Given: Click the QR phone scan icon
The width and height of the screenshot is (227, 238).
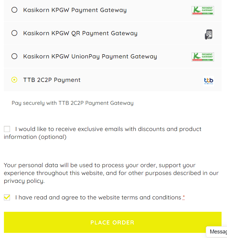Looking at the screenshot, I should (209, 34).
